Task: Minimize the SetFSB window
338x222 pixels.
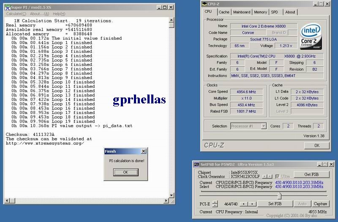Action: click(x=320, y=165)
